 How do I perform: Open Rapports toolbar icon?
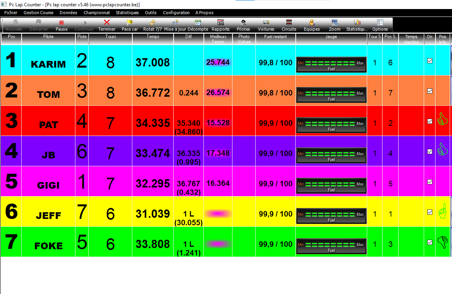point(220,23)
